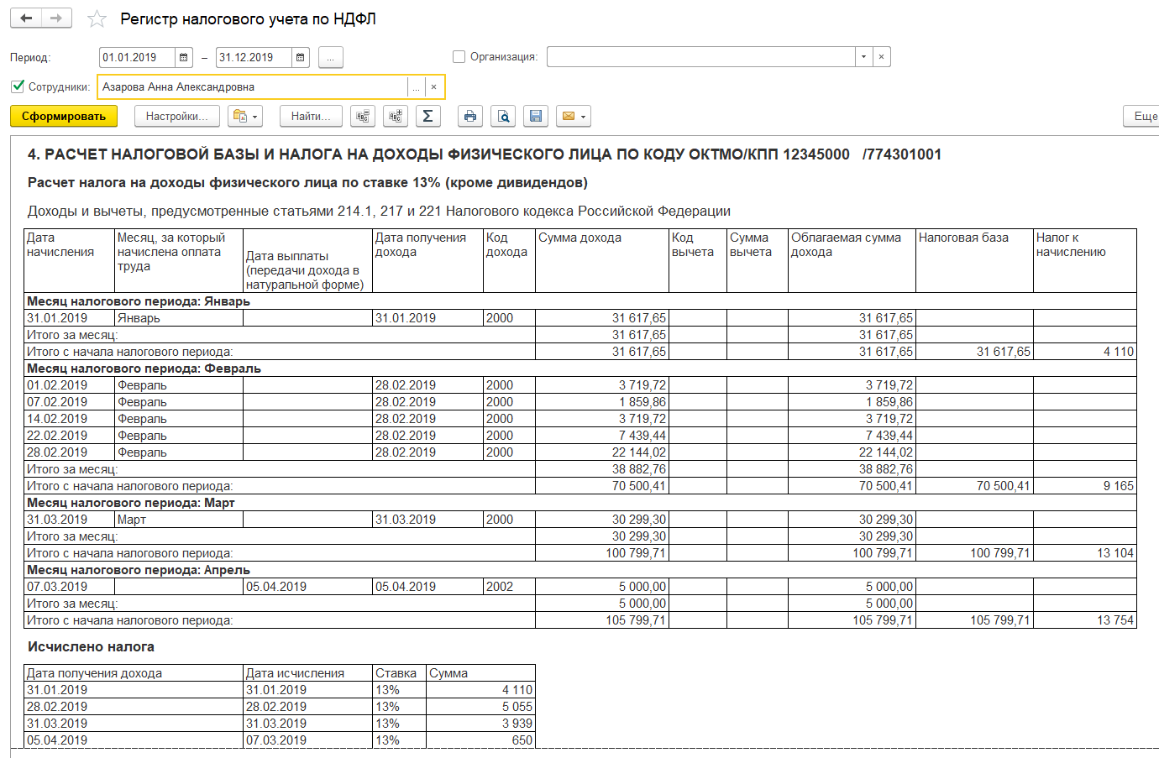Viewport: 1159px width, 758px height.
Task: Open calendar for period end date
Action: 300,57
